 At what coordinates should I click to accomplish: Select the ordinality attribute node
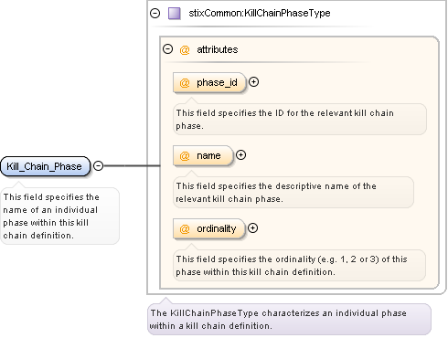pos(208,228)
